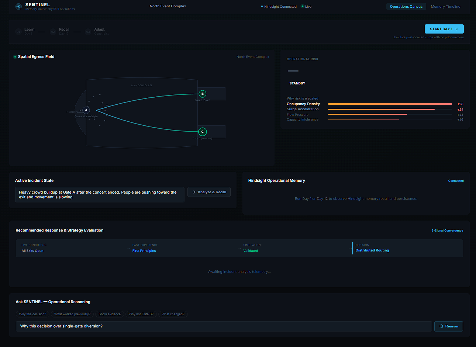Viewport: 476px width, 347px height.
Task: Select step 01 Learn Day 1
Action: click(x=25, y=31)
